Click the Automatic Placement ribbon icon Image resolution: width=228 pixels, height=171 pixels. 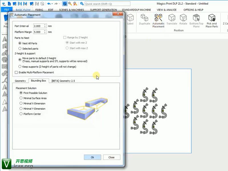click(x=158, y=21)
